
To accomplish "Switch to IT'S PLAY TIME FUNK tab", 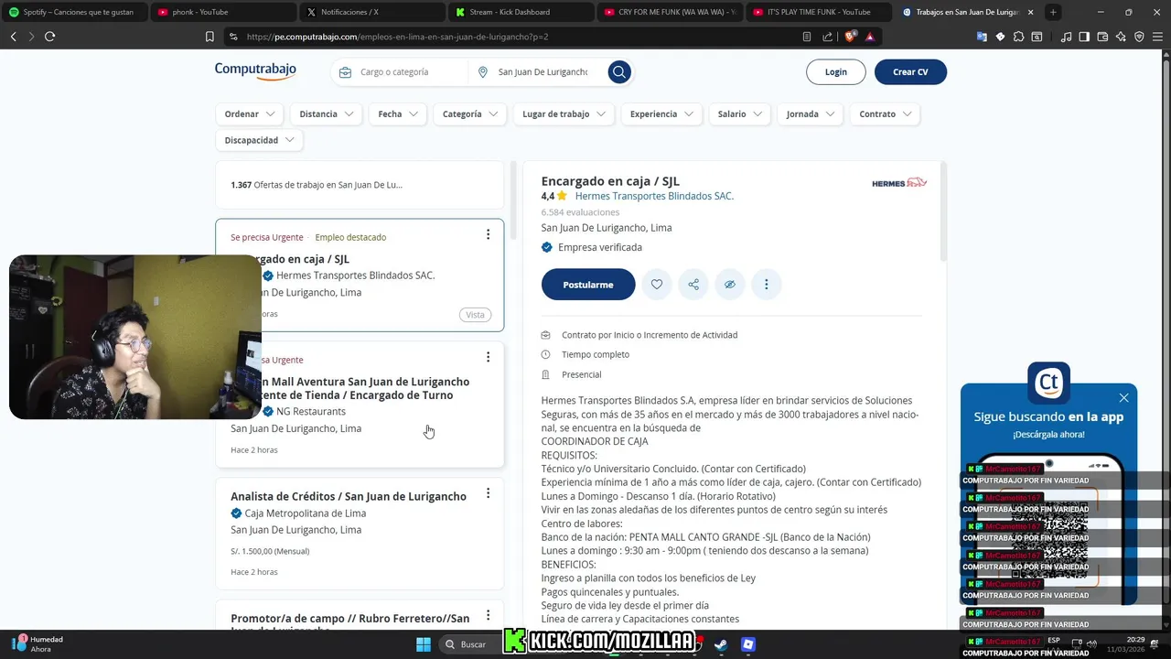I will [817, 12].
